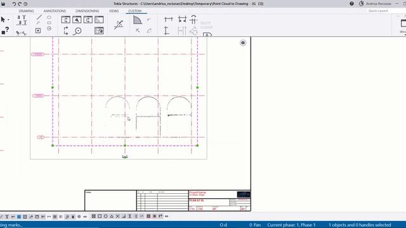Select the CUSTOM ribbon tab
Image resolution: width=406 pixels, height=228 pixels.
135,11
